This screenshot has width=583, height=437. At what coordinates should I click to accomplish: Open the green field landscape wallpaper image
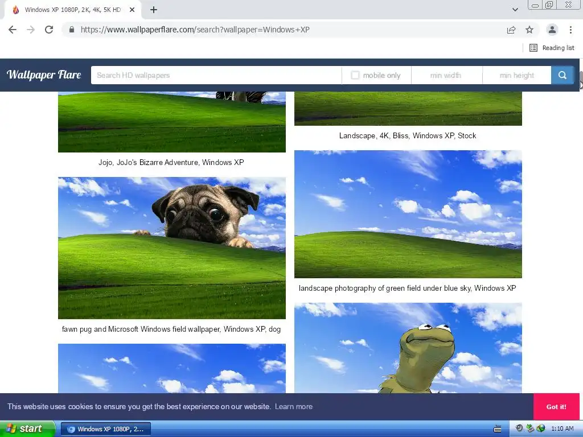tap(408, 214)
